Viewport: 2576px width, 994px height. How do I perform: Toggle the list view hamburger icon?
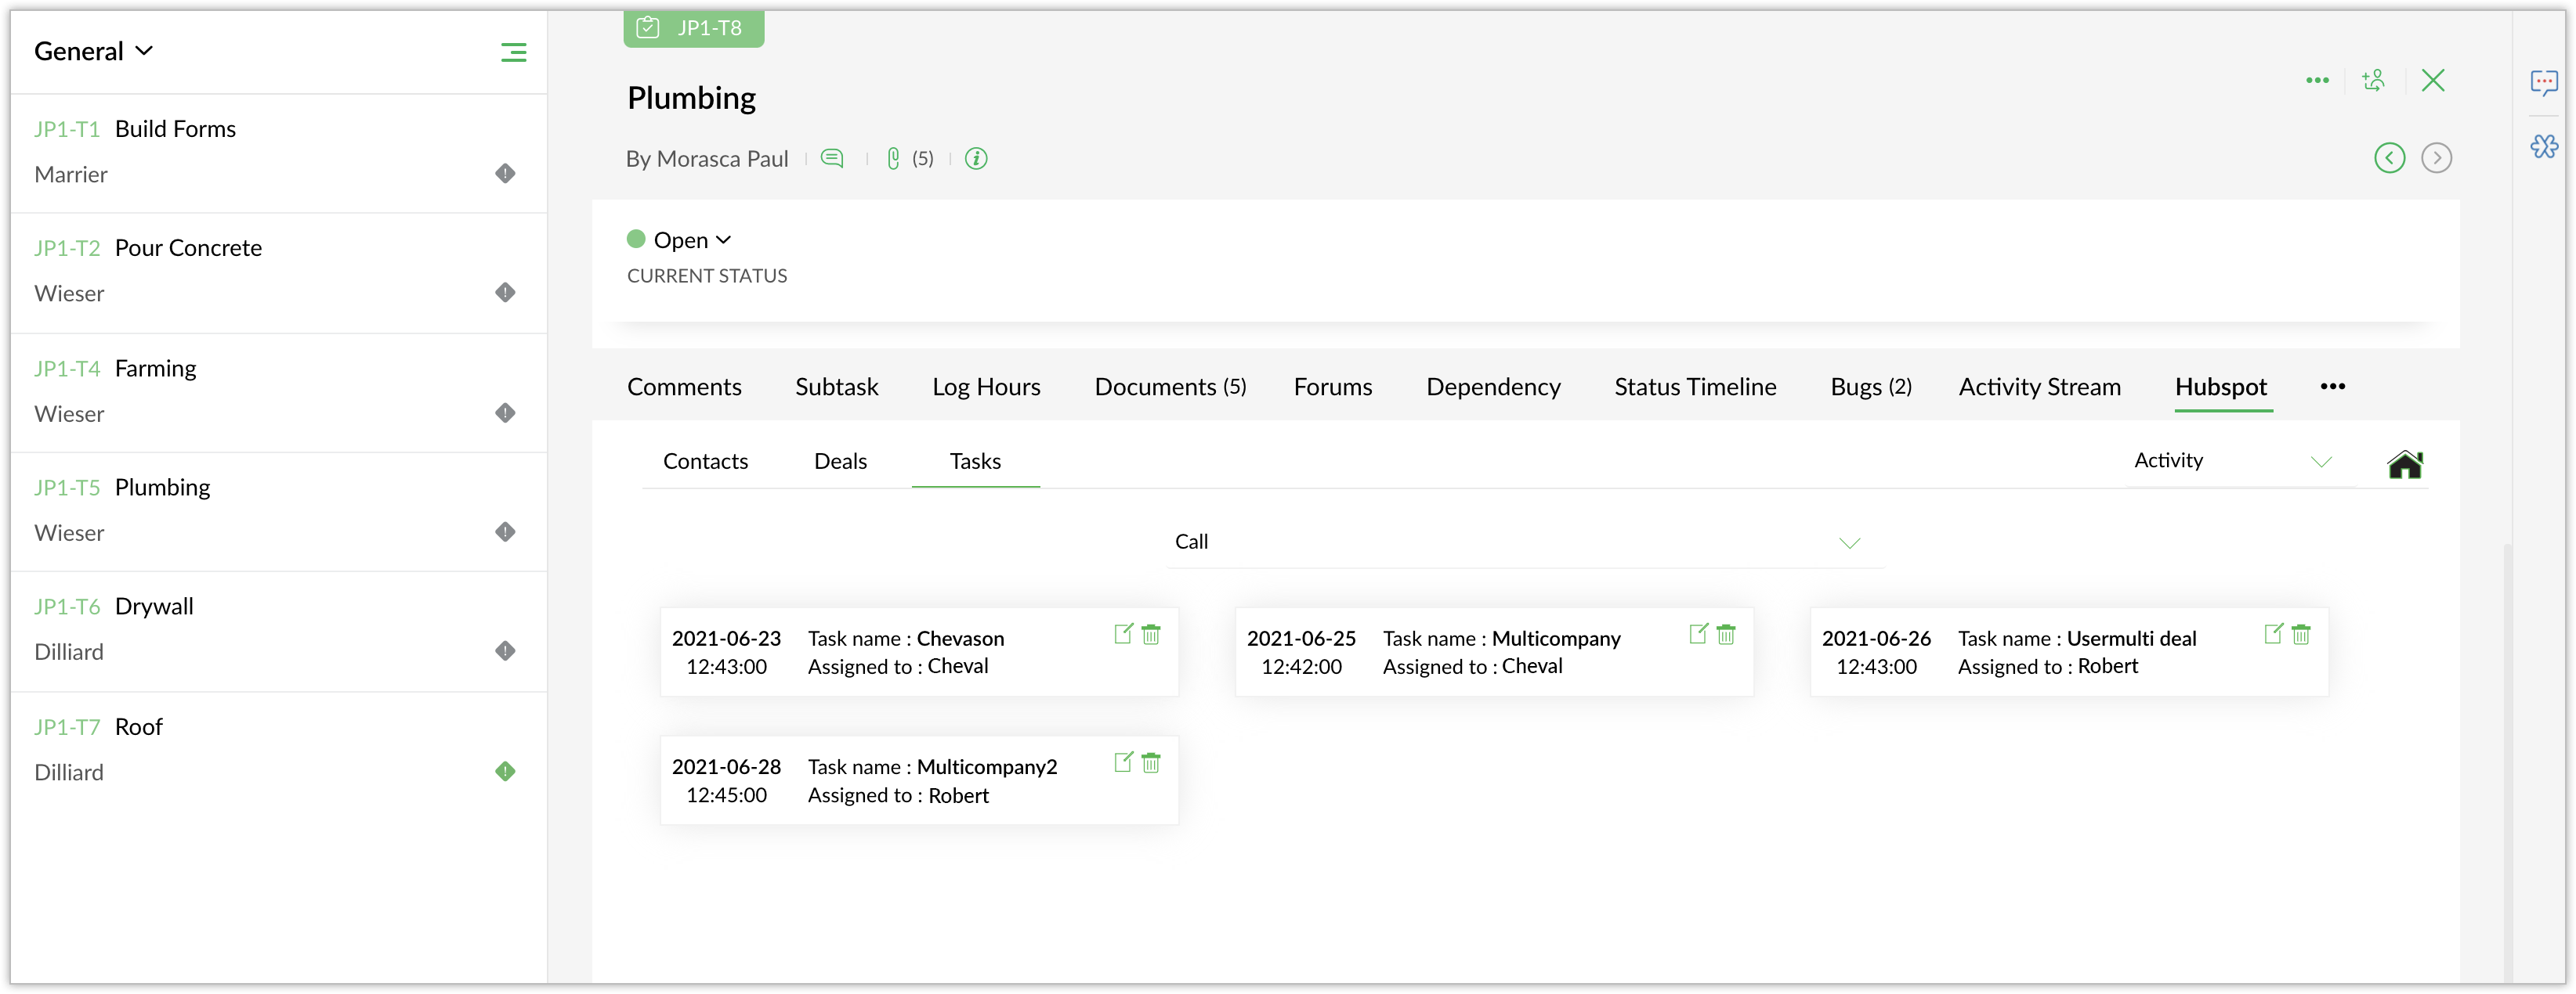(x=513, y=52)
